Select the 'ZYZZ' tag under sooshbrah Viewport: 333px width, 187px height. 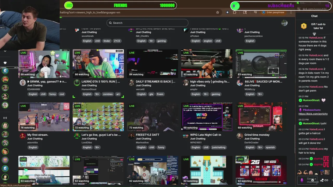click(x=117, y=41)
